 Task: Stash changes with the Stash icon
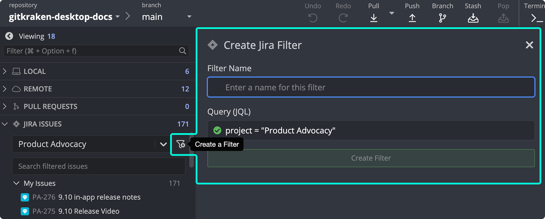click(x=473, y=18)
